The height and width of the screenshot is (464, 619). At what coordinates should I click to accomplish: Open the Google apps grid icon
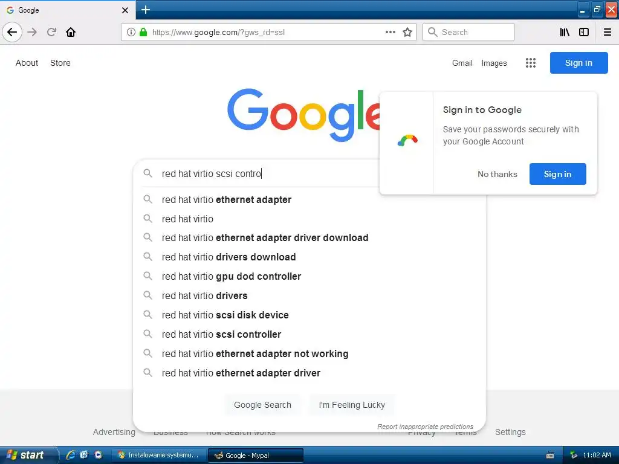point(531,63)
